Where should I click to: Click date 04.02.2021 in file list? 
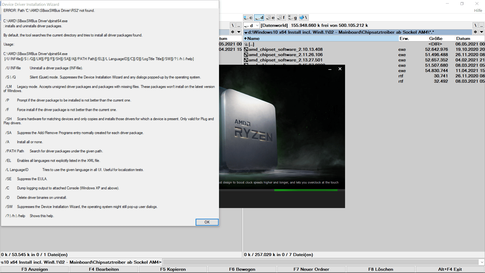point(467,60)
